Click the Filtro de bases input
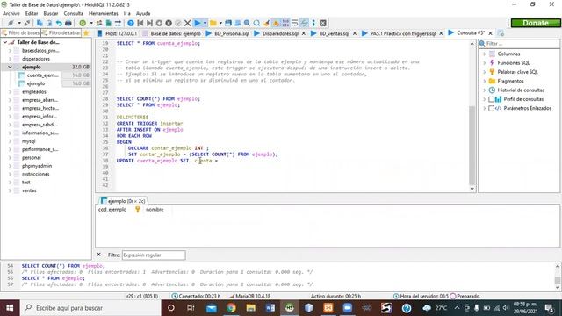This screenshot has width=562, height=316. tap(21, 33)
